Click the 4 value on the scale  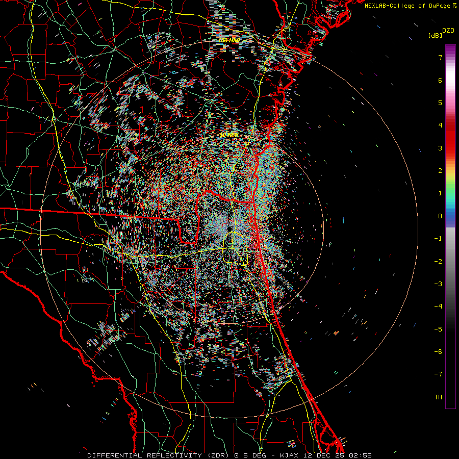pyautogui.click(x=440, y=125)
